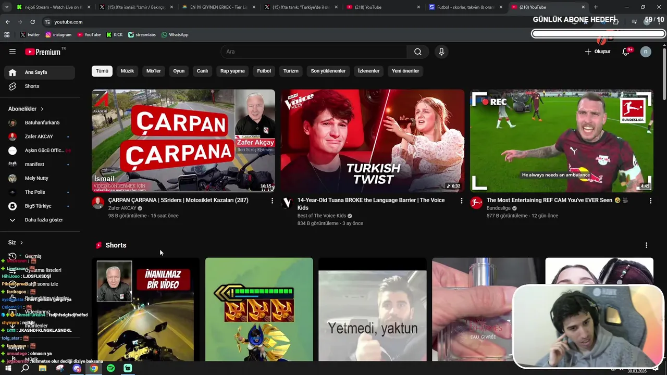Open Mely Nutty channel subscription
The width and height of the screenshot is (667, 375).
[x=40, y=178]
